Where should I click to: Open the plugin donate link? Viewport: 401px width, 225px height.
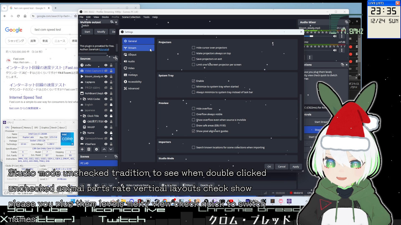coord(104,50)
